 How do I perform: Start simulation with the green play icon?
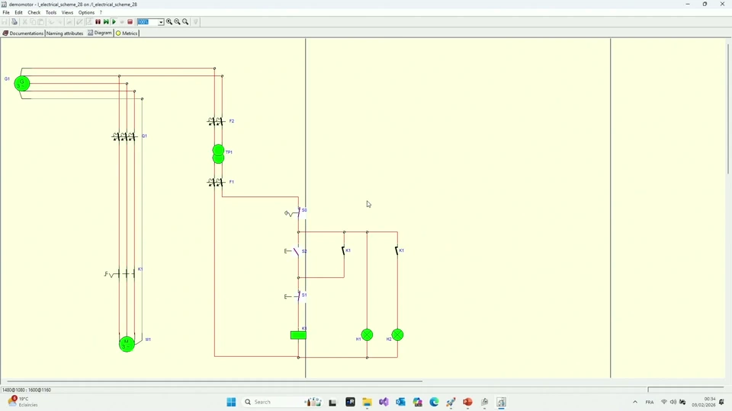(114, 22)
